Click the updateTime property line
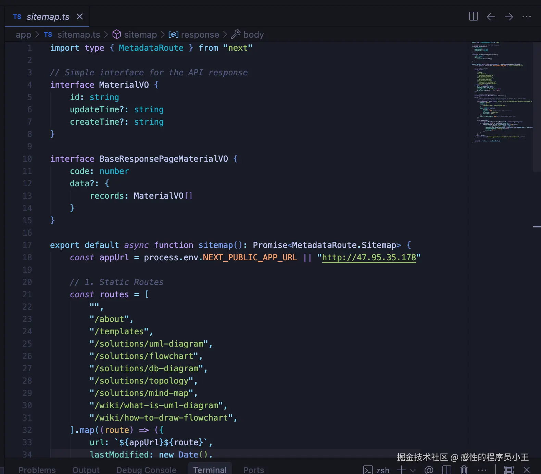This screenshot has width=541, height=474. point(117,110)
